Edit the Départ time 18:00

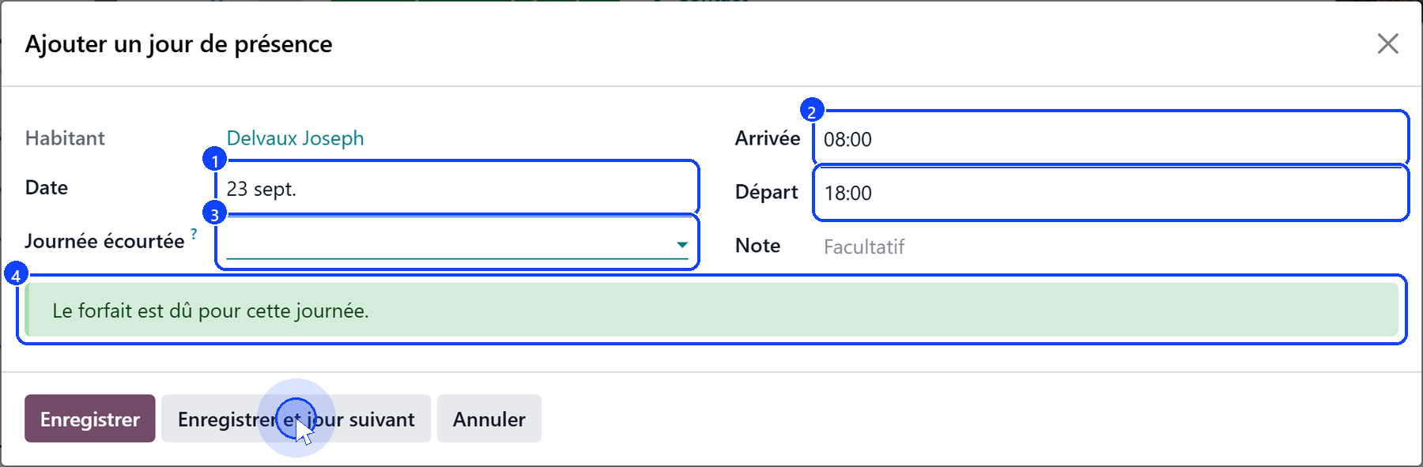click(x=1110, y=193)
